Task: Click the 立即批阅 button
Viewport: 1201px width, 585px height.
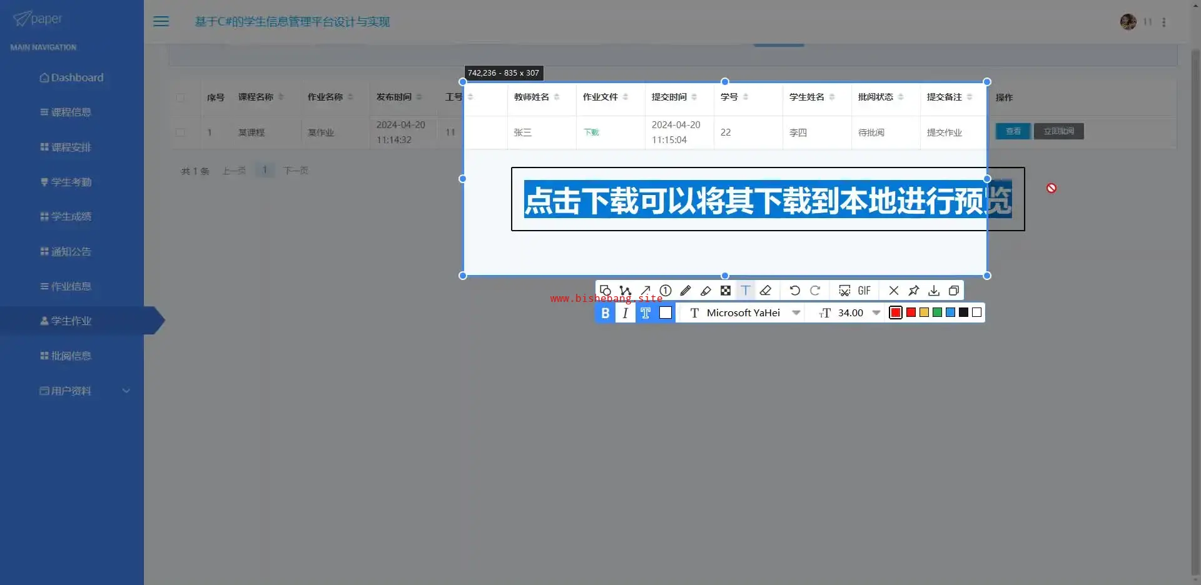Action: tap(1058, 131)
